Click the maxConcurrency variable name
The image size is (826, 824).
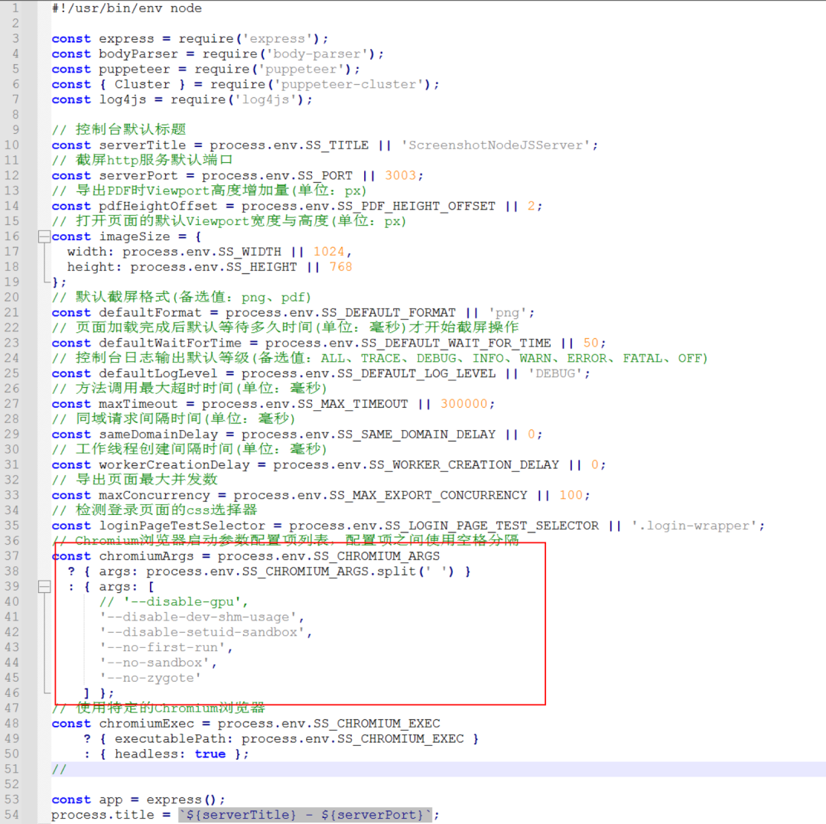(154, 495)
